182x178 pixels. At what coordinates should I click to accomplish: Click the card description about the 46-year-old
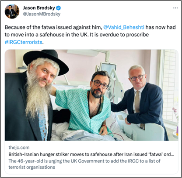pyautogui.click(x=84, y=164)
